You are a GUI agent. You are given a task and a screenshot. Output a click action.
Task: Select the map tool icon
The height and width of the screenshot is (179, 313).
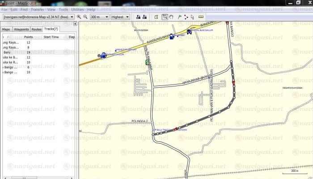pyautogui.click(x=156, y=17)
